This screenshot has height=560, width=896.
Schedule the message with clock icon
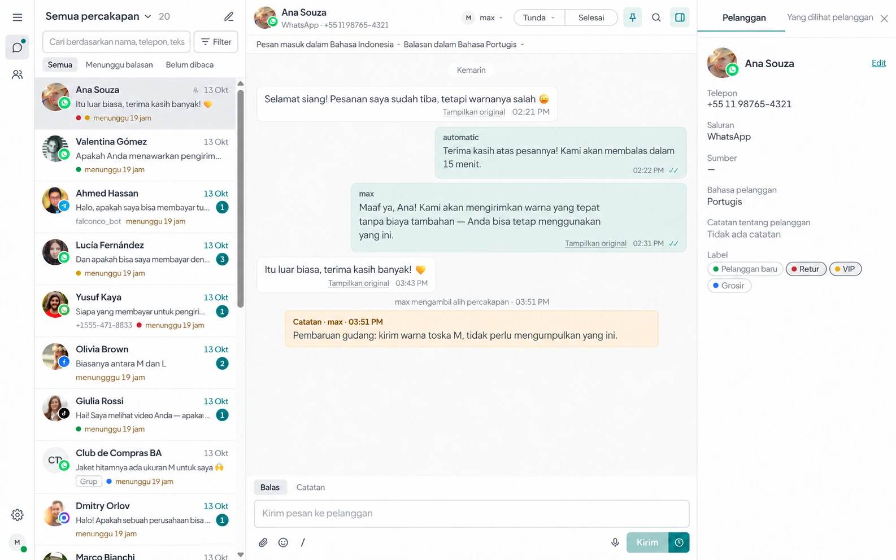[x=679, y=542]
